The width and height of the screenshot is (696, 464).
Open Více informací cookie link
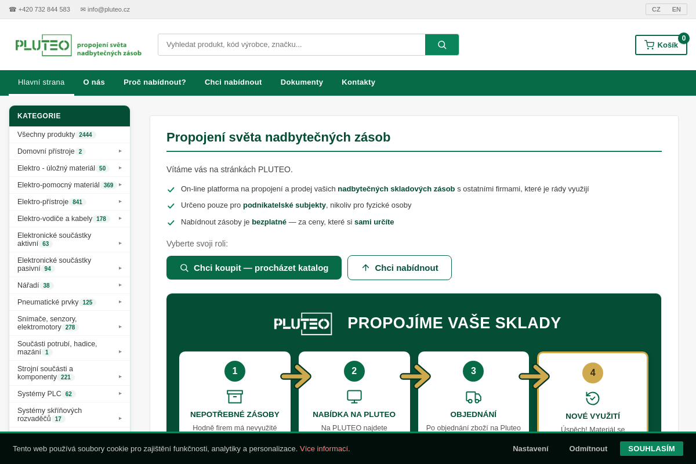pyautogui.click(x=325, y=448)
